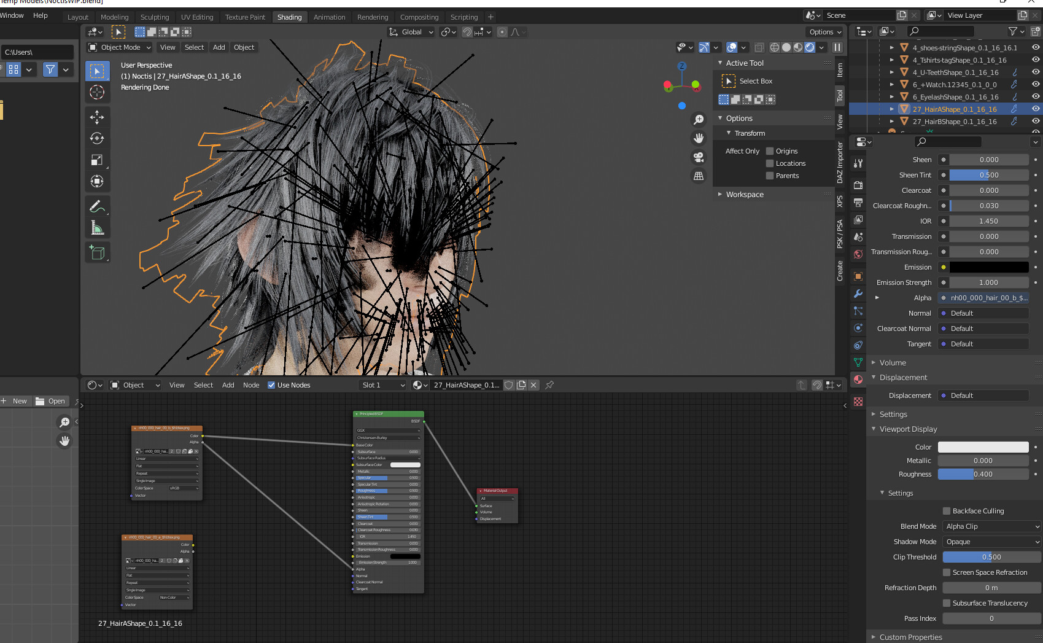
Task: Select the Measure tool
Action: pos(97,228)
